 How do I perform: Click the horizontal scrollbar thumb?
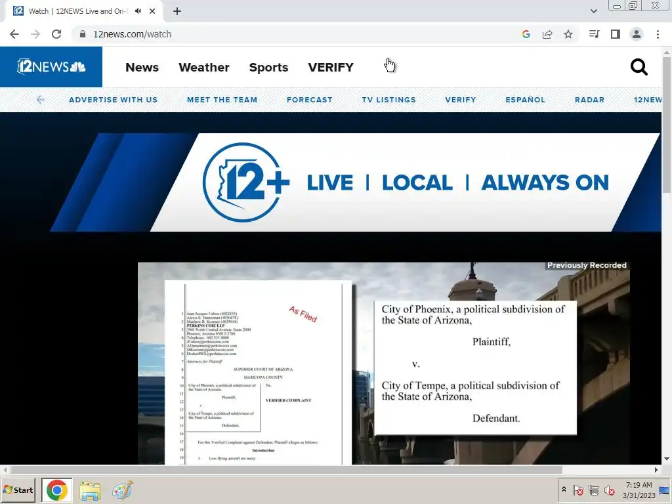click(x=286, y=470)
